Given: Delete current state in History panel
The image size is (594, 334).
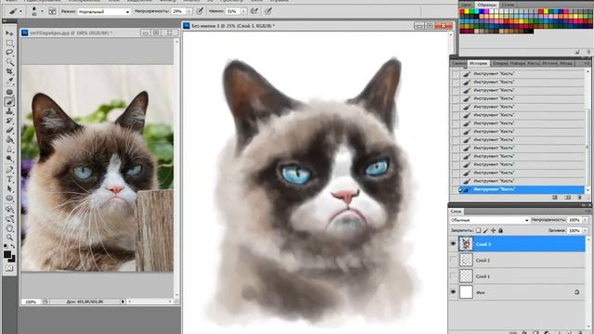Looking at the screenshot, I should [579, 198].
